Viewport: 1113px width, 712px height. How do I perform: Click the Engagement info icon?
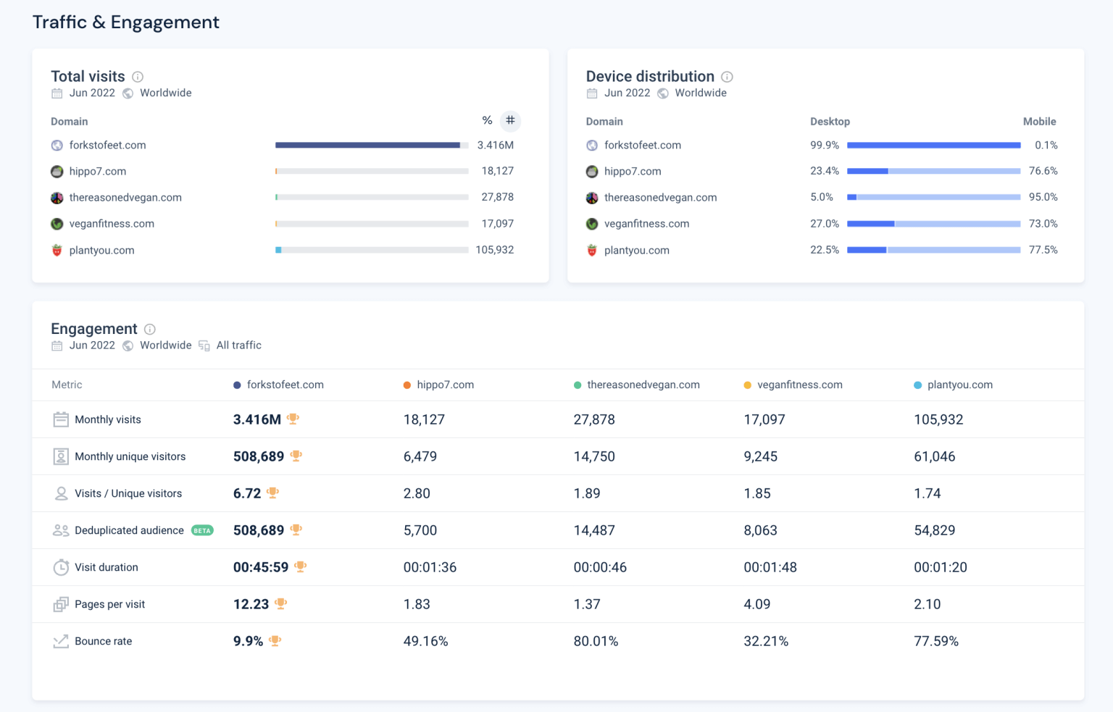click(x=150, y=330)
